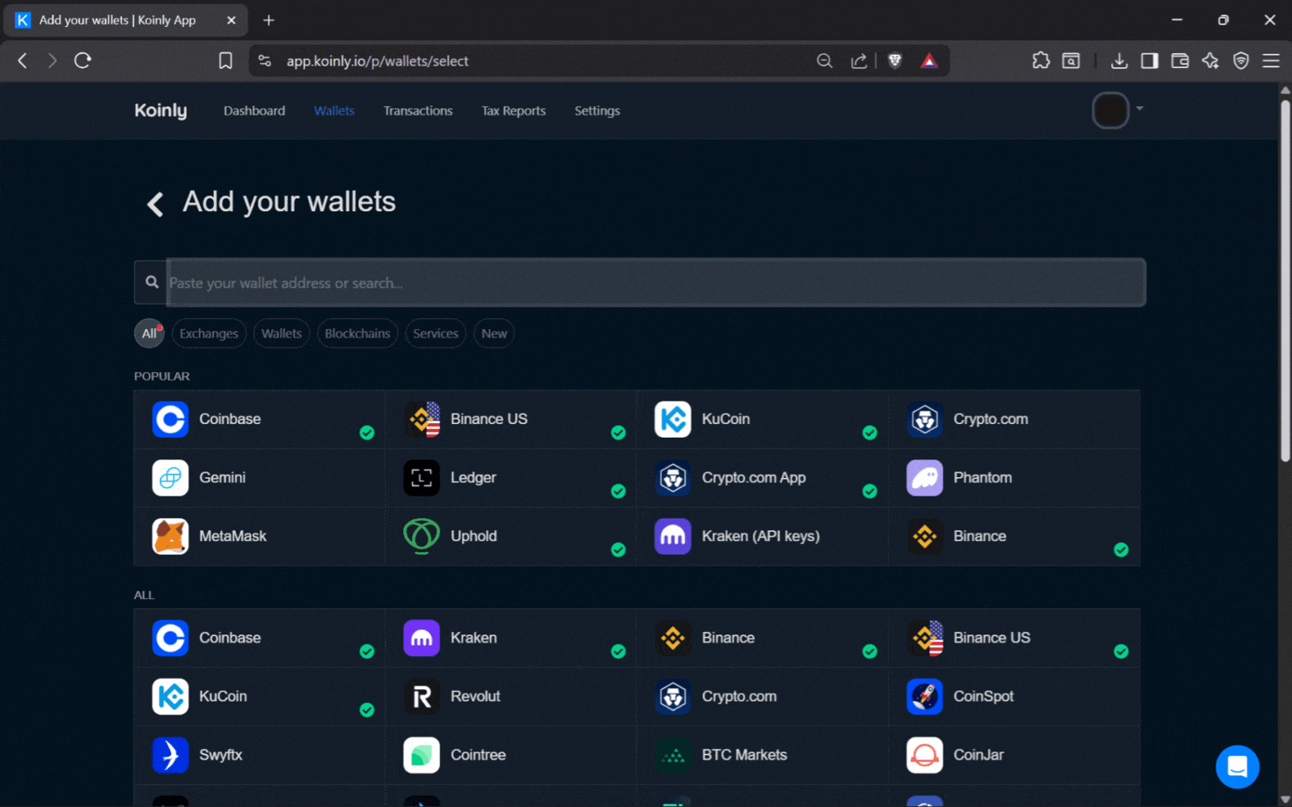Image resolution: width=1292 pixels, height=807 pixels.
Task: Select the Ledger hardware wallet icon
Action: pyautogui.click(x=421, y=477)
